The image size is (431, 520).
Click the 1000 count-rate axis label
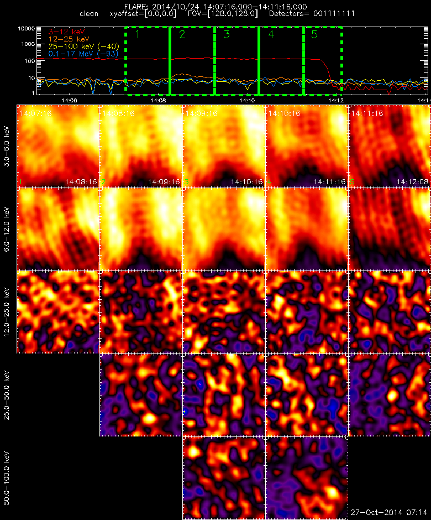[x=28, y=44]
